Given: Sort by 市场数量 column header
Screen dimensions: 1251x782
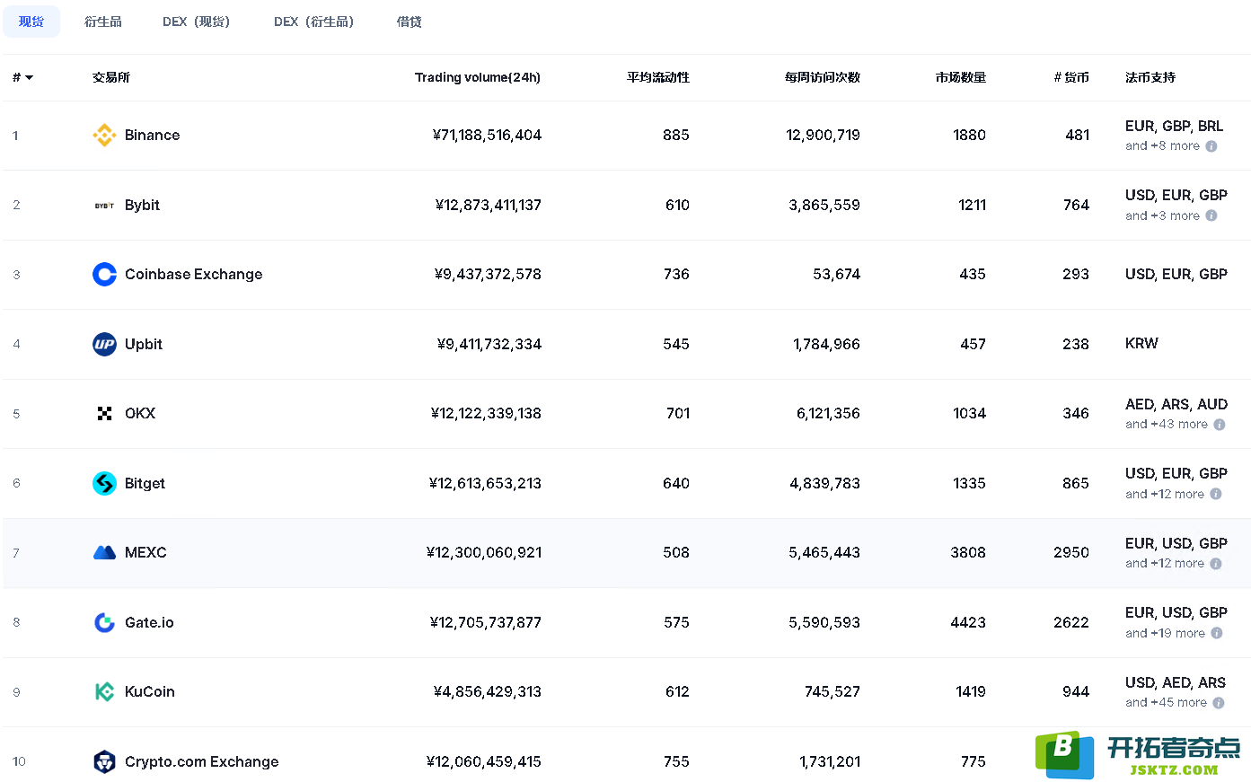Looking at the screenshot, I should click(961, 77).
